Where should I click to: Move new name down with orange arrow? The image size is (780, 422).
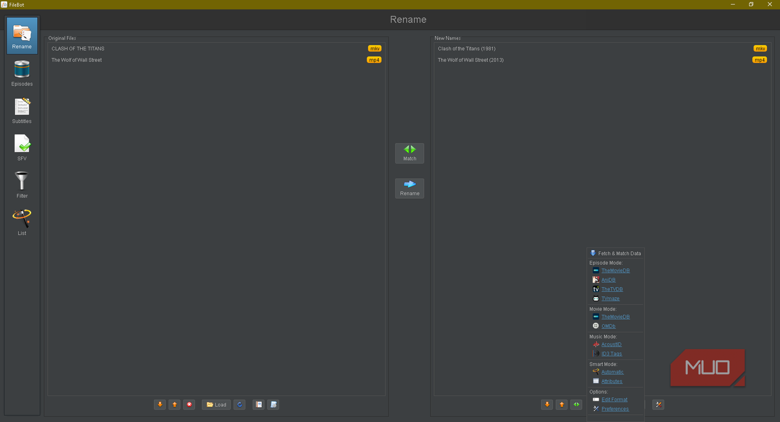(547, 405)
